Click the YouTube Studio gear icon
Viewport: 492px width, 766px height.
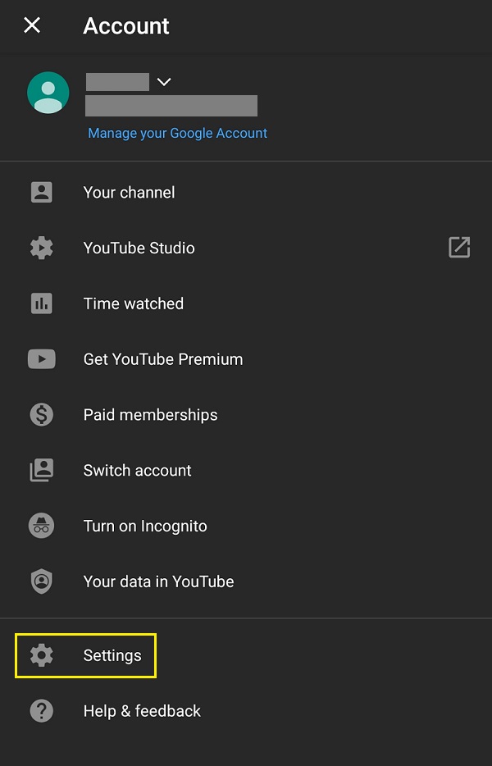[x=41, y=248]
